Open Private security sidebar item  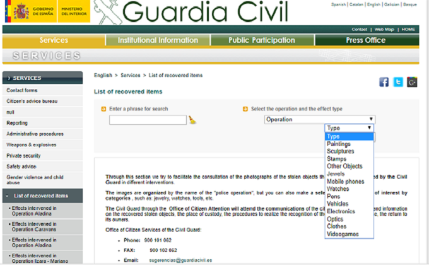coord(42,155)
